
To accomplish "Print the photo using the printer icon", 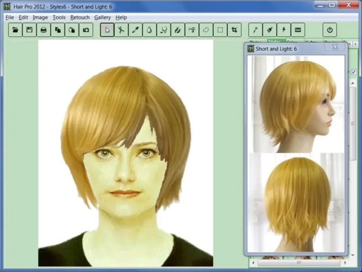I will (43, 30).
